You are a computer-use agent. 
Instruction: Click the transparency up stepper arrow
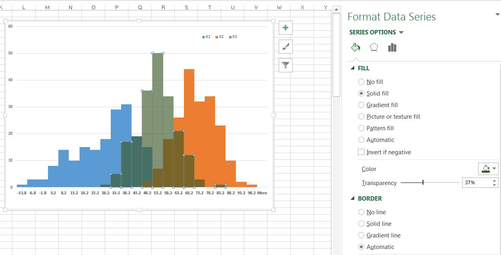(494, 181)
